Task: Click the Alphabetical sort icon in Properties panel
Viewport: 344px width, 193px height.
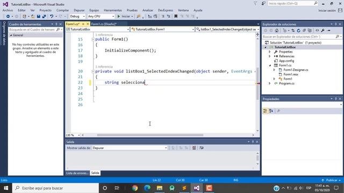Action: pos(271,111)
